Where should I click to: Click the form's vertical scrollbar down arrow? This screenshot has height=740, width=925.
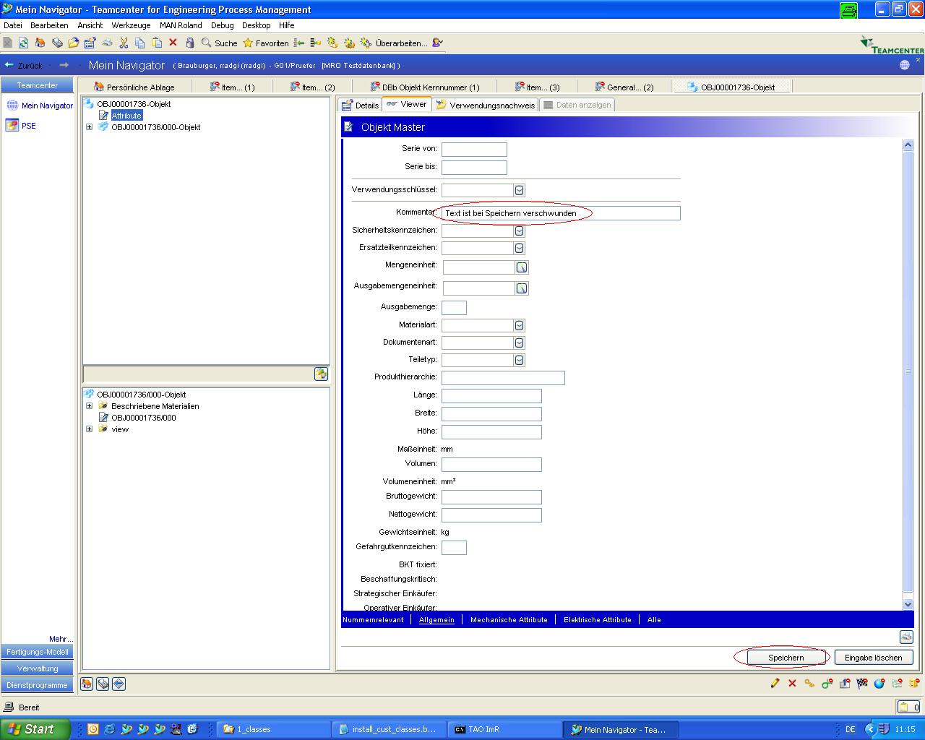point(908,605)
